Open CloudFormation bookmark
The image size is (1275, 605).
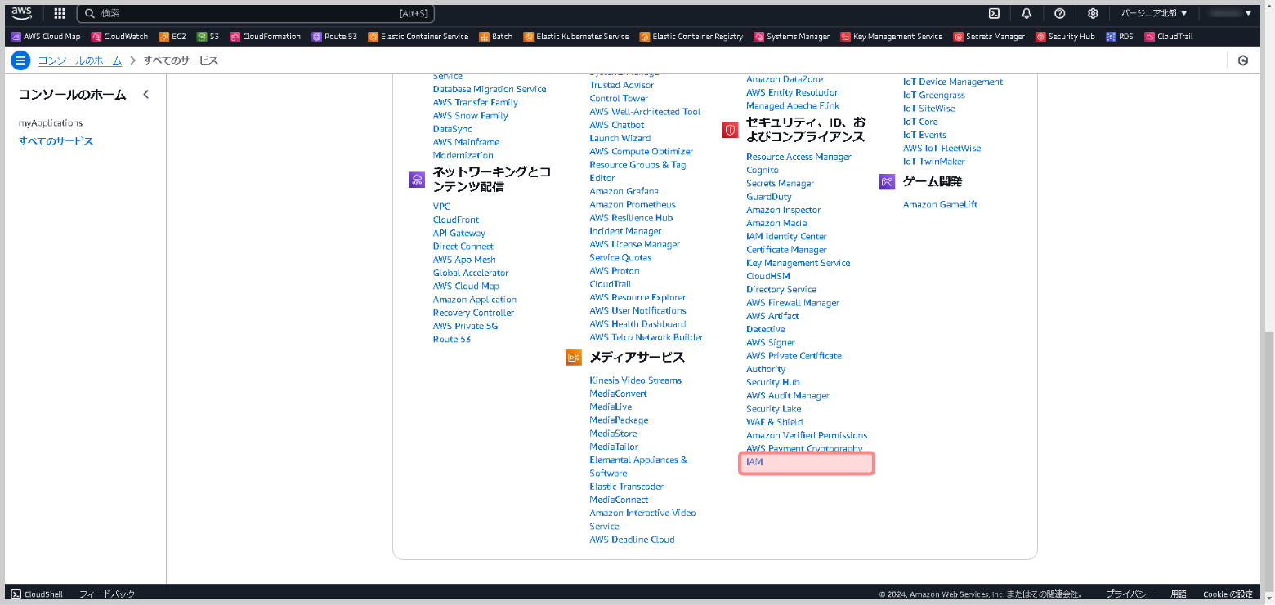(x=266, y=37)
